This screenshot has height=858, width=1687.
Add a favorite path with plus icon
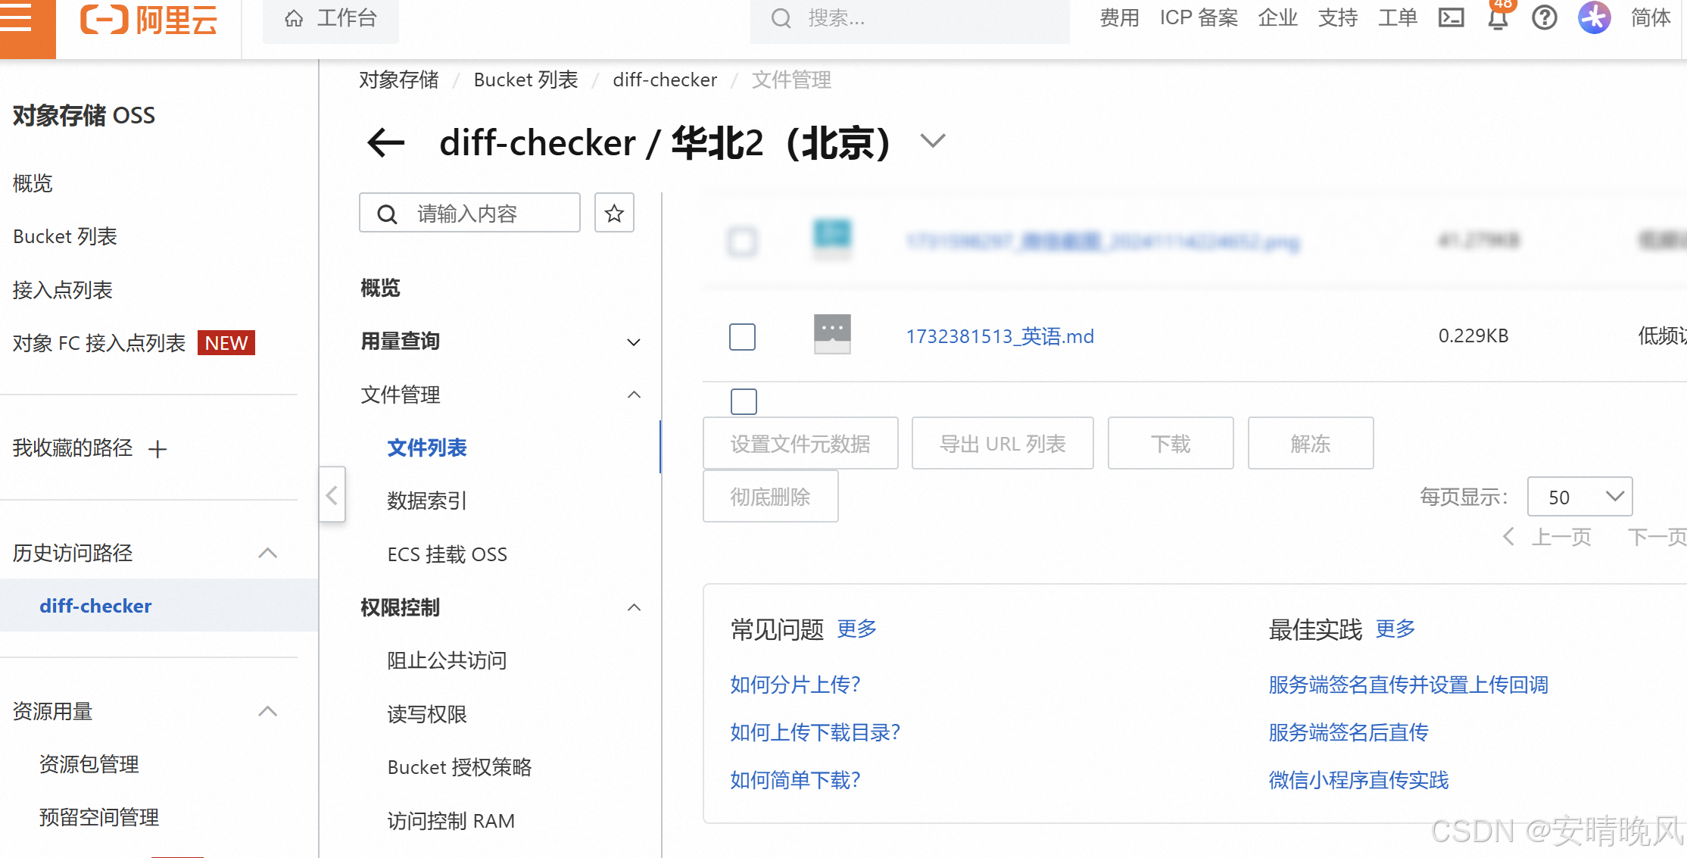(x=157, y=449)
